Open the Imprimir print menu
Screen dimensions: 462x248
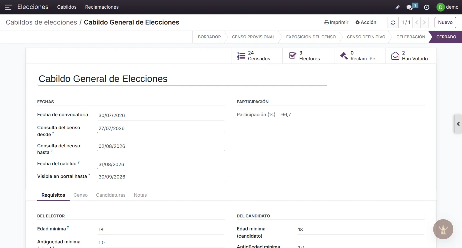(x=336, y=22)
